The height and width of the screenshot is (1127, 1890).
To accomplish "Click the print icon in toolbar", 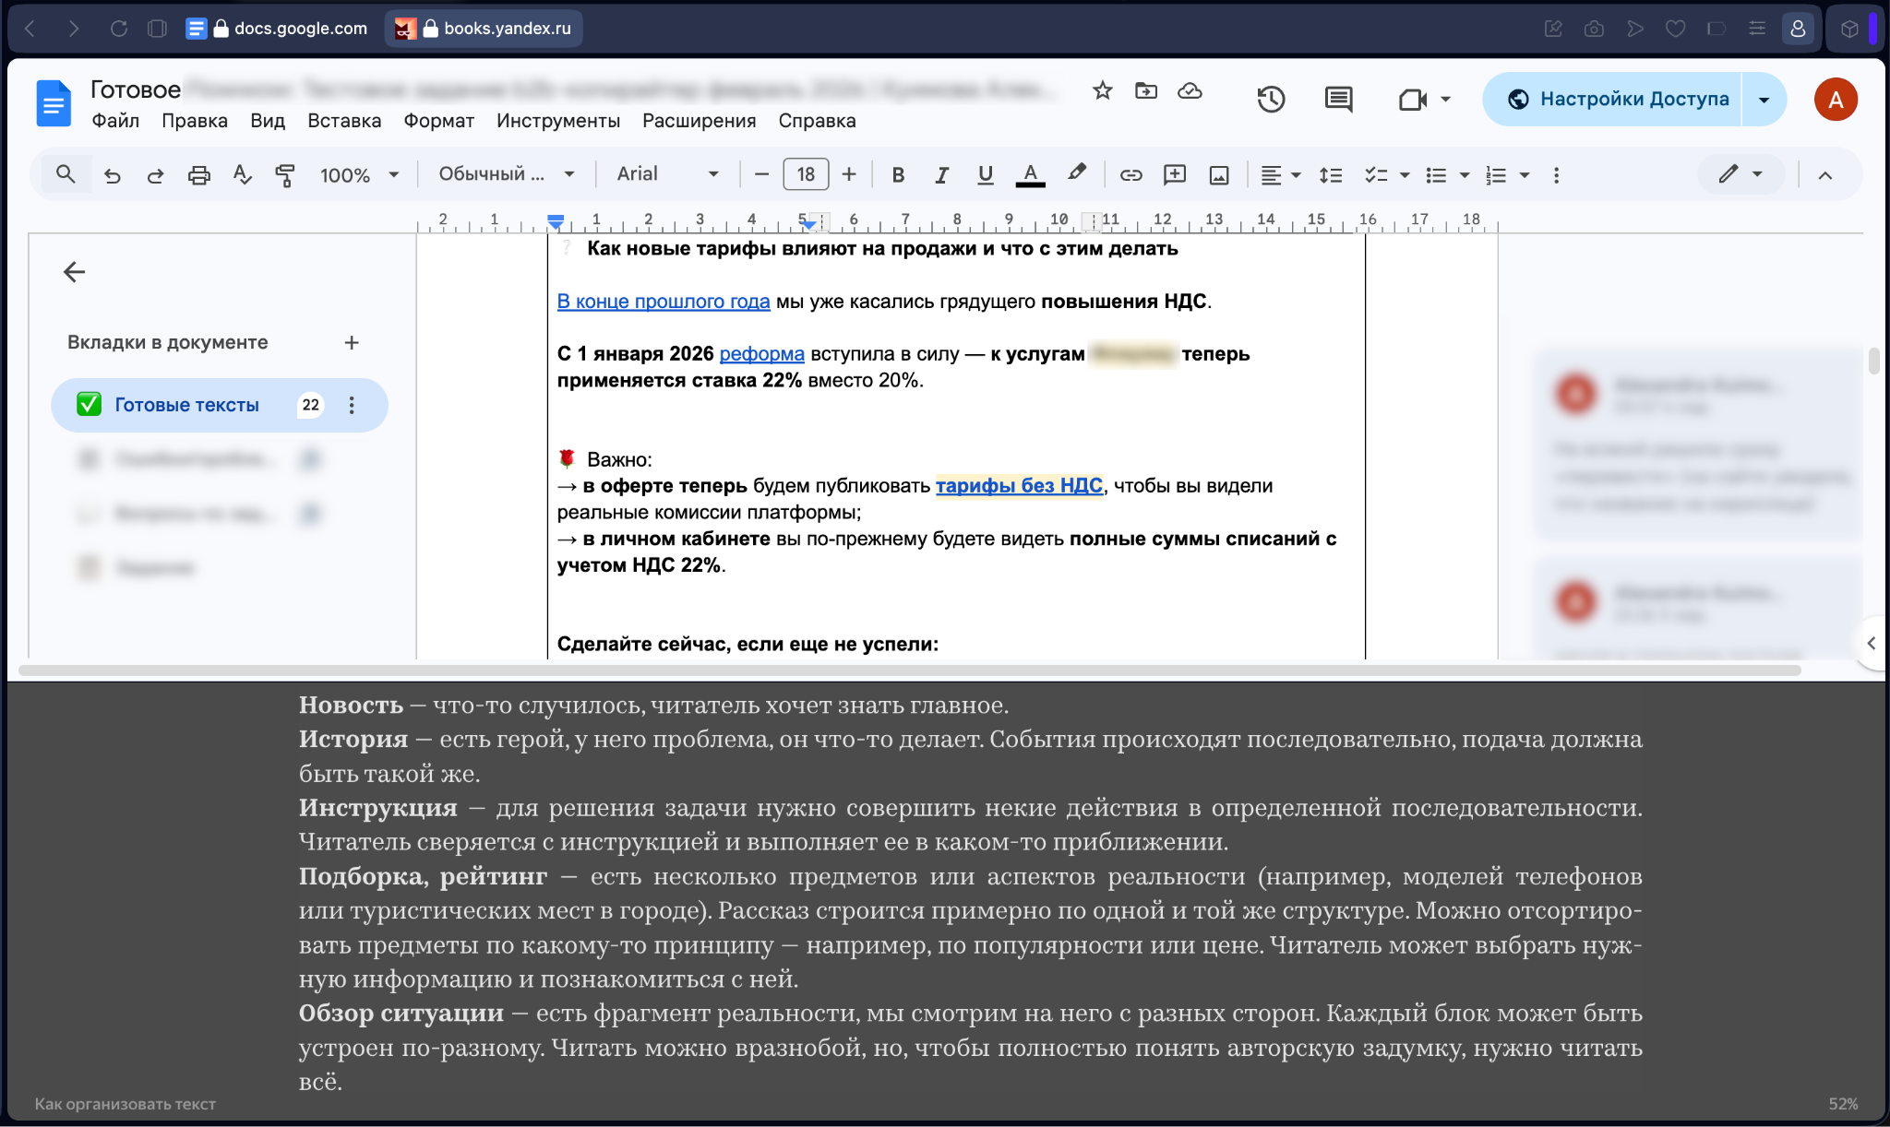I will pos(198,175).
